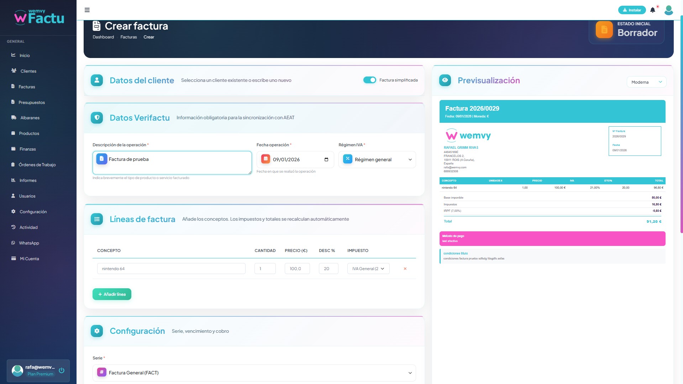683x384 pixels.
Task: Click the Instalar button
Action: pyautogui.click(x=632, y=10)
